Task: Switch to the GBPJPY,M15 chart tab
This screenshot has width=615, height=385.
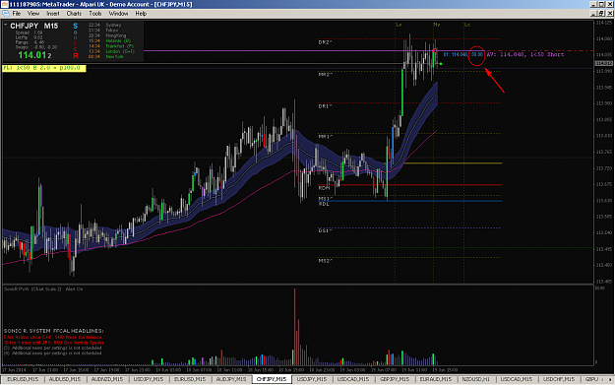Action: [x=395, y=379]
